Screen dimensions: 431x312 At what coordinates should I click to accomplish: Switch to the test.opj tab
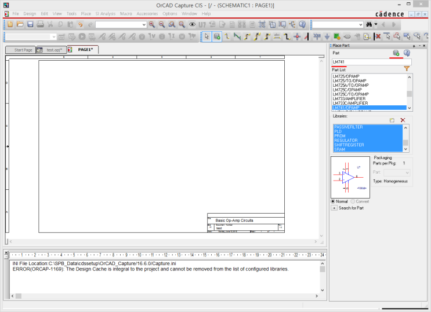52,50
